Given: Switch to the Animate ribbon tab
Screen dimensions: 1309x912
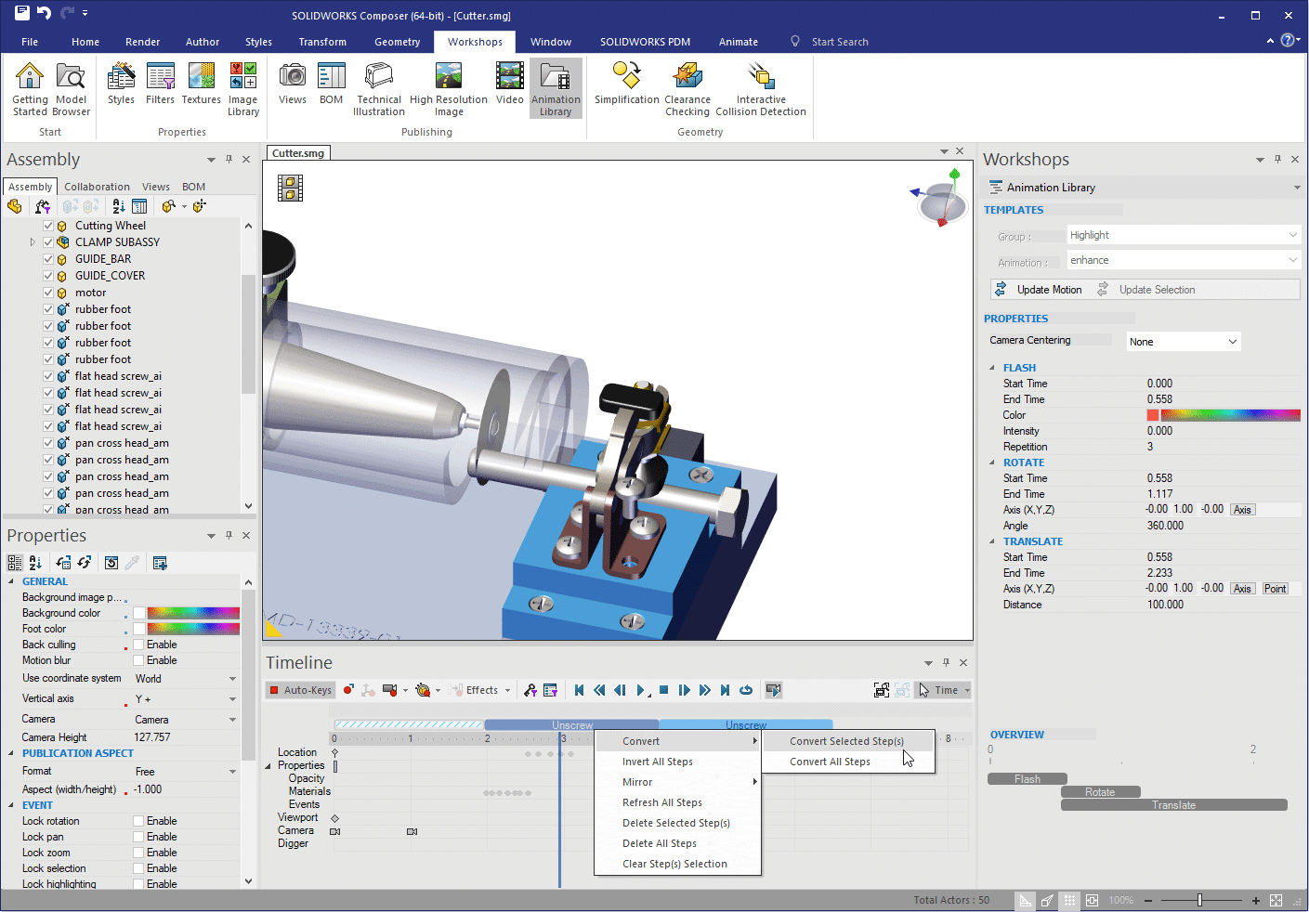Looking at the screenshot, I should pyautogui.click(x=739, y=42).
